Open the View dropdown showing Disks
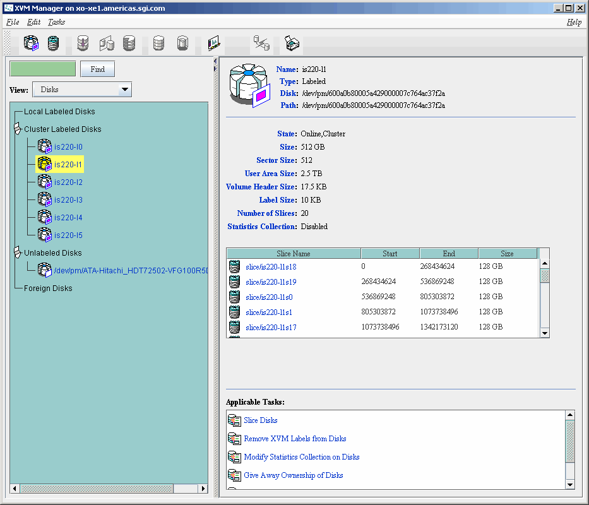 (x=82, y=90)
